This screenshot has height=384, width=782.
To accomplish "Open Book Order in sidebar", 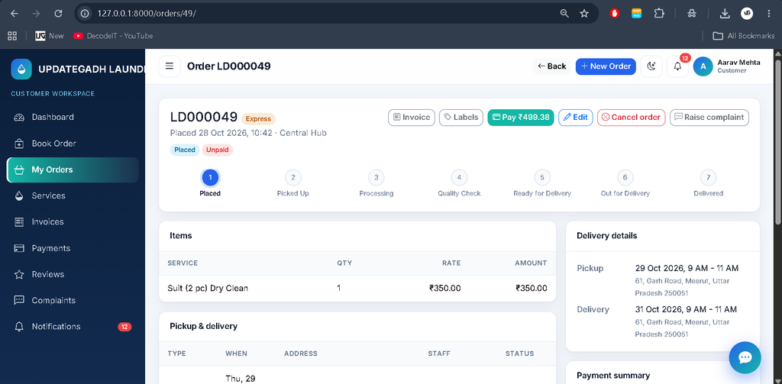I will [73, 144].
